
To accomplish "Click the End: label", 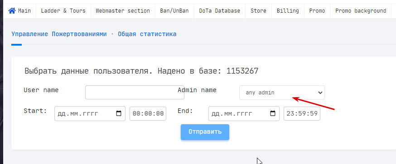I will 185,111.
